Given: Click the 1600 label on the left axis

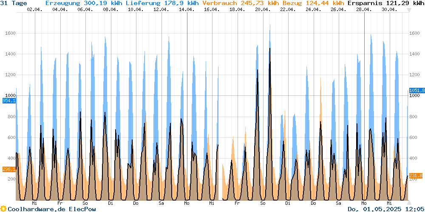Looking at the screenshot, I should 10,33.
